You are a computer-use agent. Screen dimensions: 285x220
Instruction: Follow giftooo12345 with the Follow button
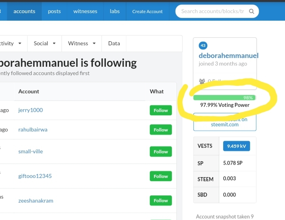pos(161,176)
